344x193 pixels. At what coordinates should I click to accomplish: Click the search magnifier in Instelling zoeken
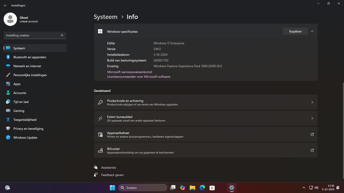pyautogui.click(x=62, y=35)
